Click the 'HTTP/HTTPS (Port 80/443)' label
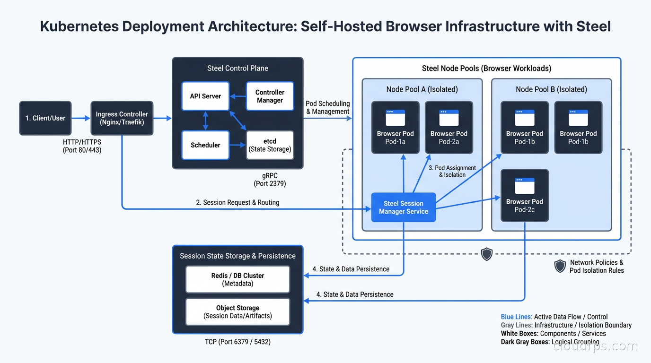651x363 pixels. point(82,146)
